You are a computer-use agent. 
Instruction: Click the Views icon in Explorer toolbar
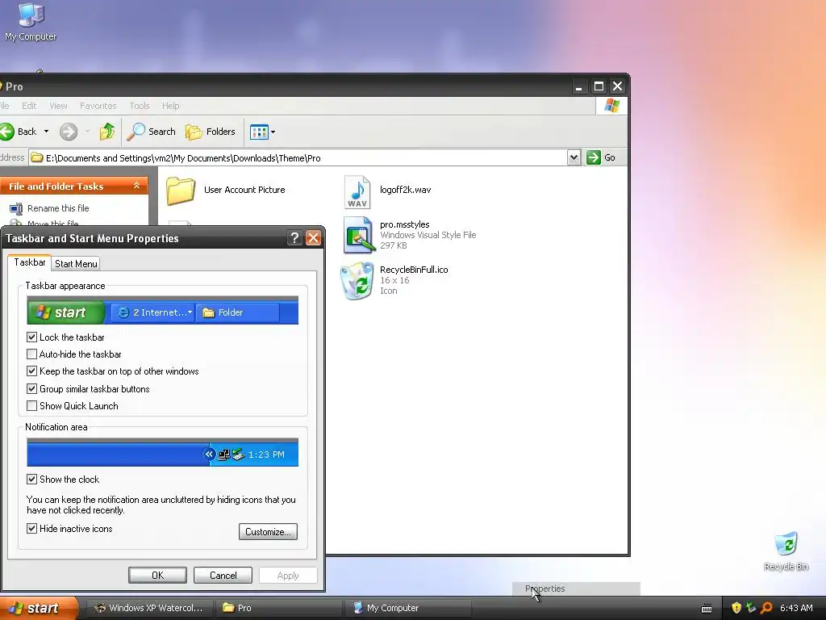click(259, 132)
